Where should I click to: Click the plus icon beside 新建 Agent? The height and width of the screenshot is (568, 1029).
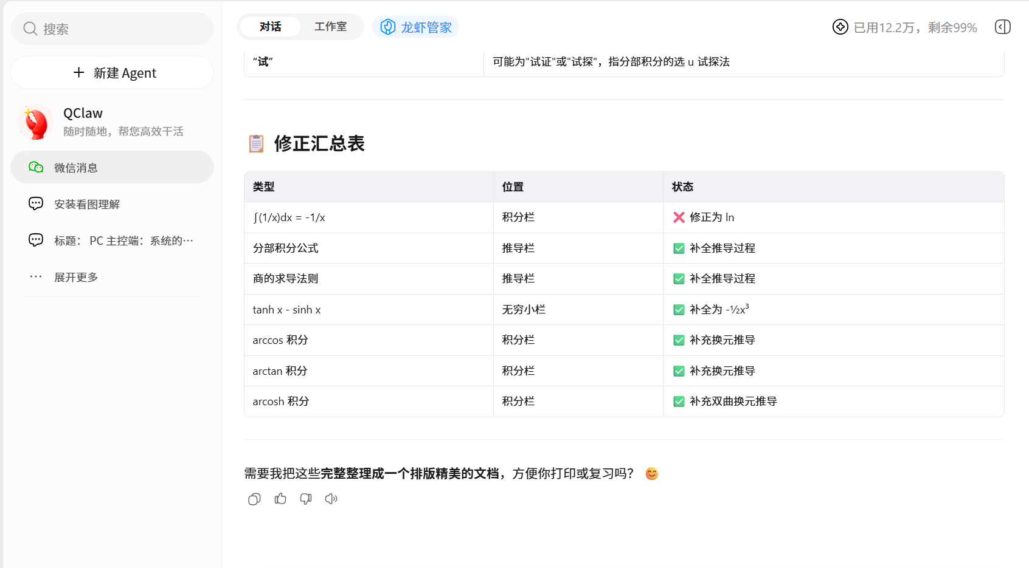(x=78, y=72)
